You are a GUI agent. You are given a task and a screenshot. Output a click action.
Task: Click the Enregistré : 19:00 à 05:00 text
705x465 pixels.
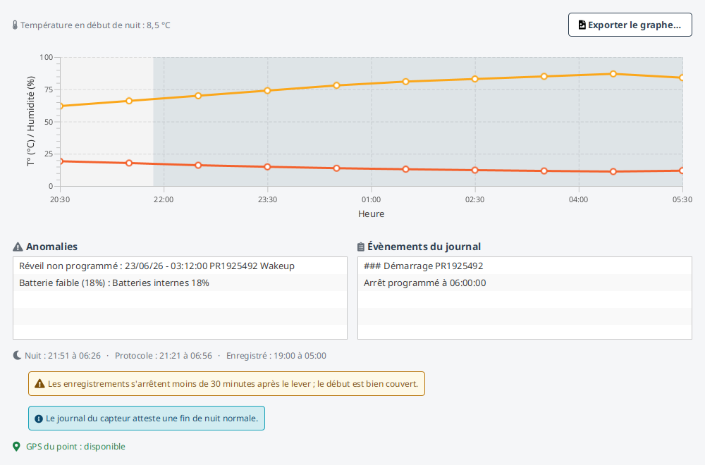[276, 355]
